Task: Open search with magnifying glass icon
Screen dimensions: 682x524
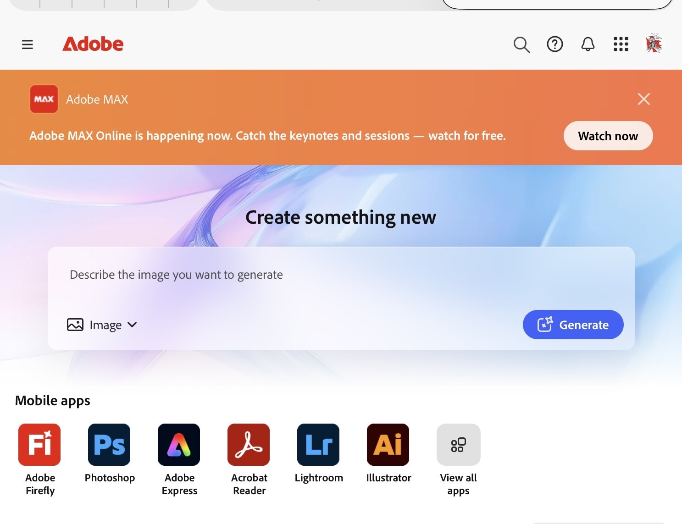Action: tap(521, 44)
